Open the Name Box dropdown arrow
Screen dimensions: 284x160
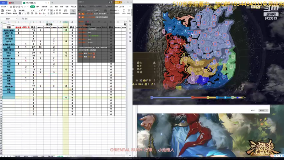point(16,19)
